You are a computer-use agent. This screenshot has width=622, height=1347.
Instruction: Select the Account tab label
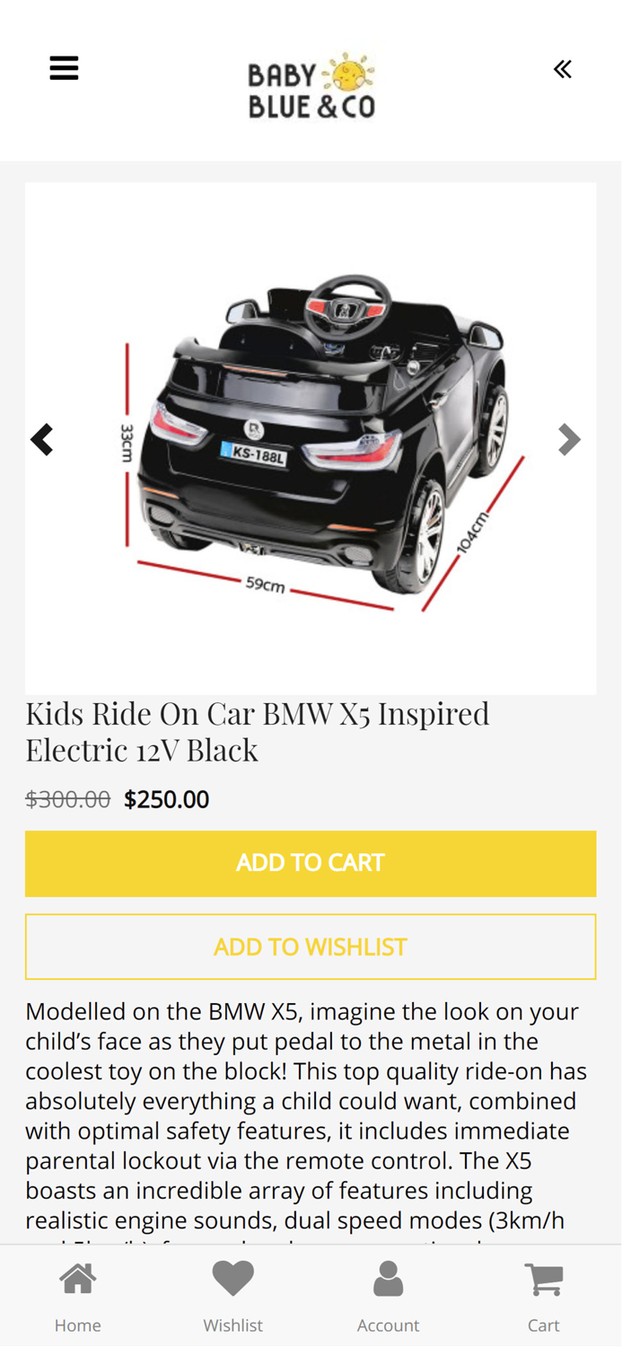(388, 1325)
